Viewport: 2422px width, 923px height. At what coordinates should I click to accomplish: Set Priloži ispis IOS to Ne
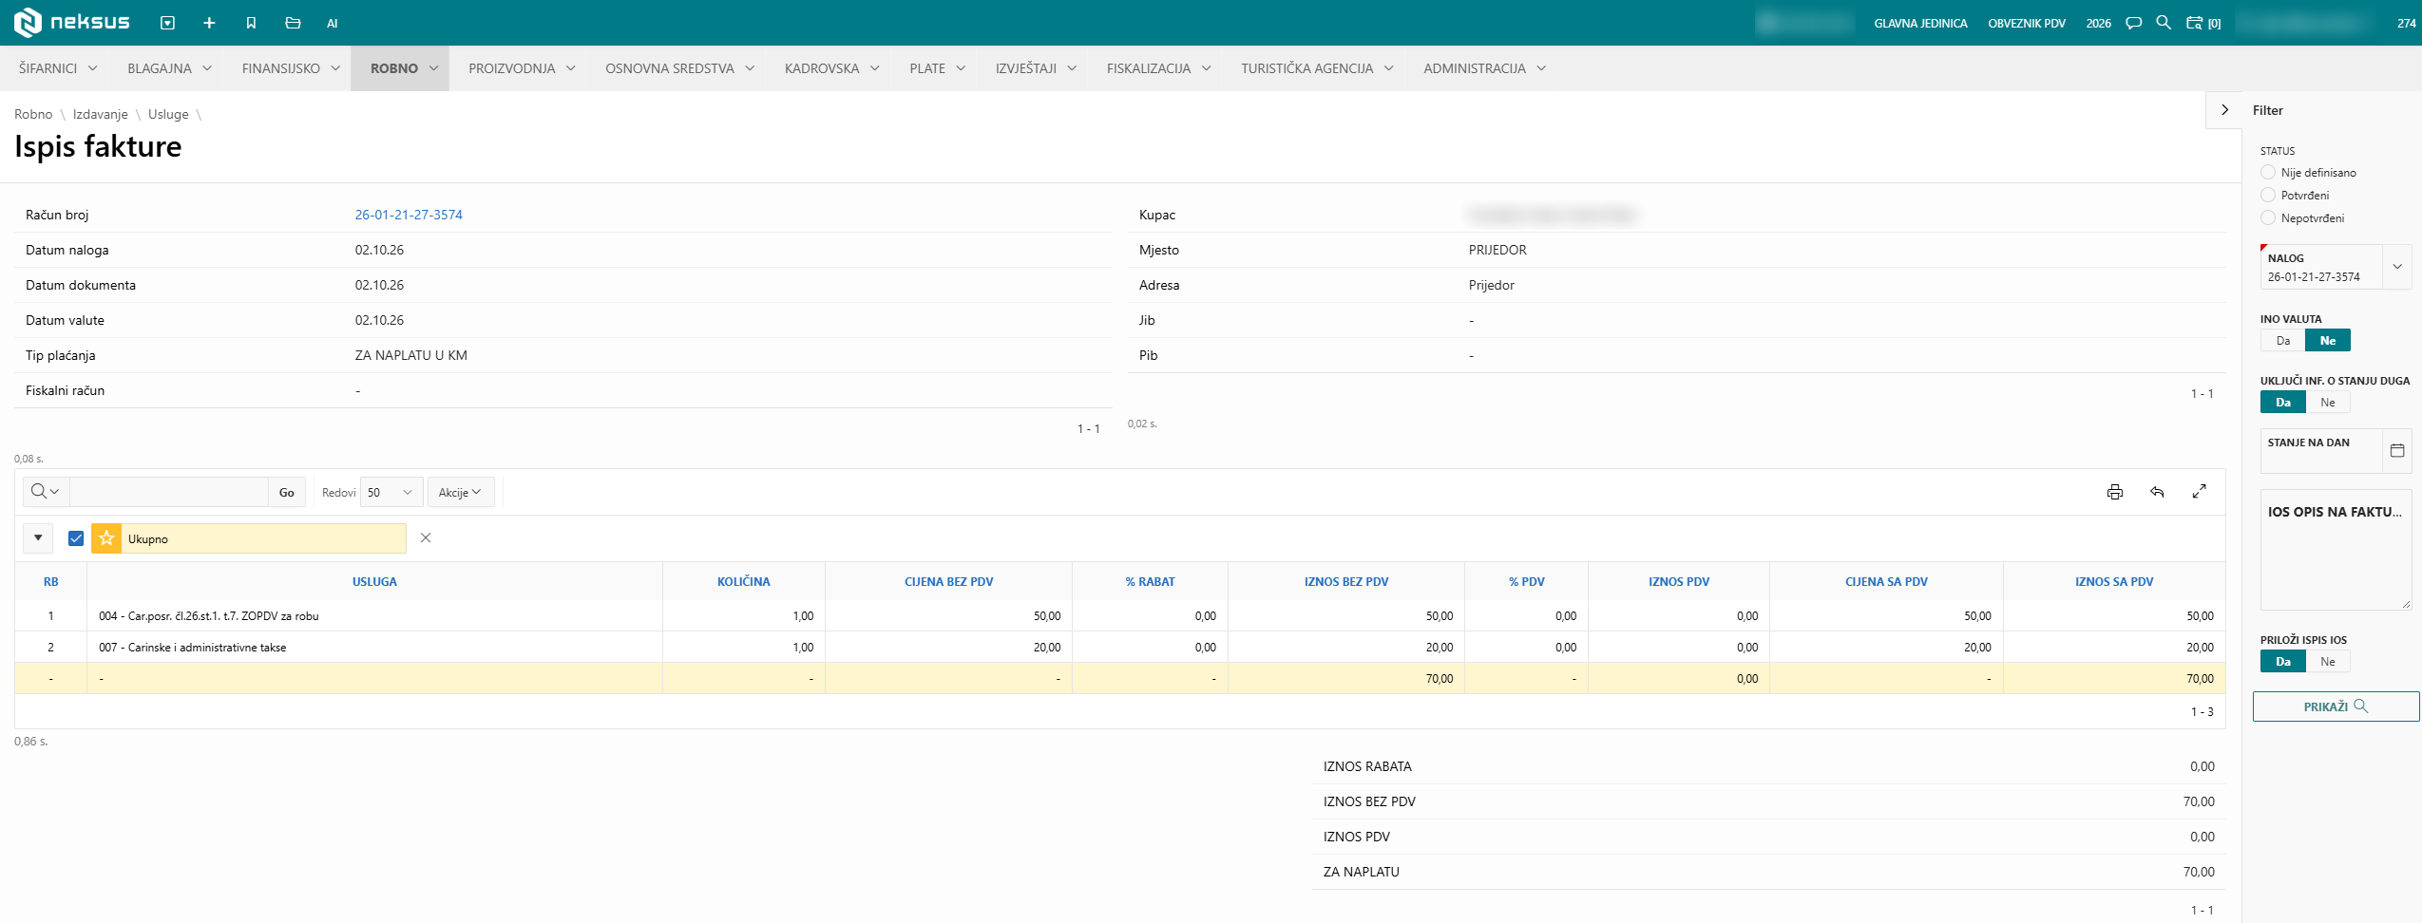pos(2327,662)
